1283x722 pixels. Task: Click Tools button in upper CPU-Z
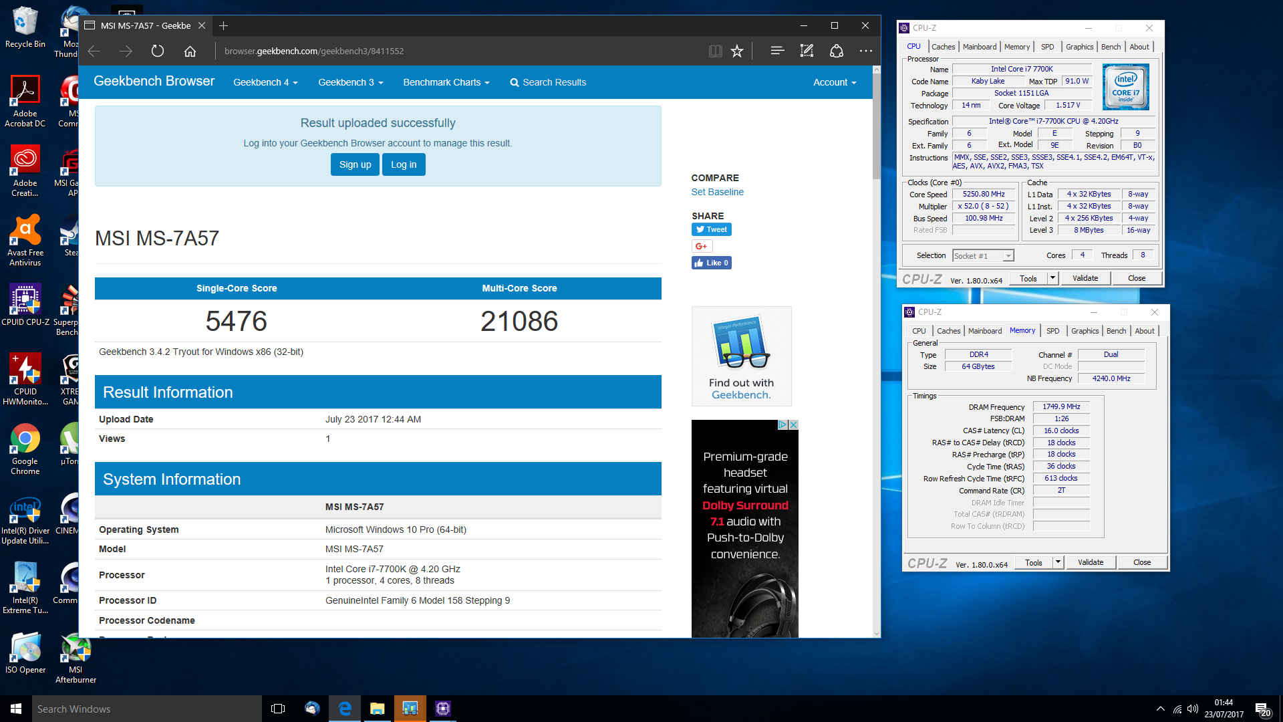(x=1028, y=278)
